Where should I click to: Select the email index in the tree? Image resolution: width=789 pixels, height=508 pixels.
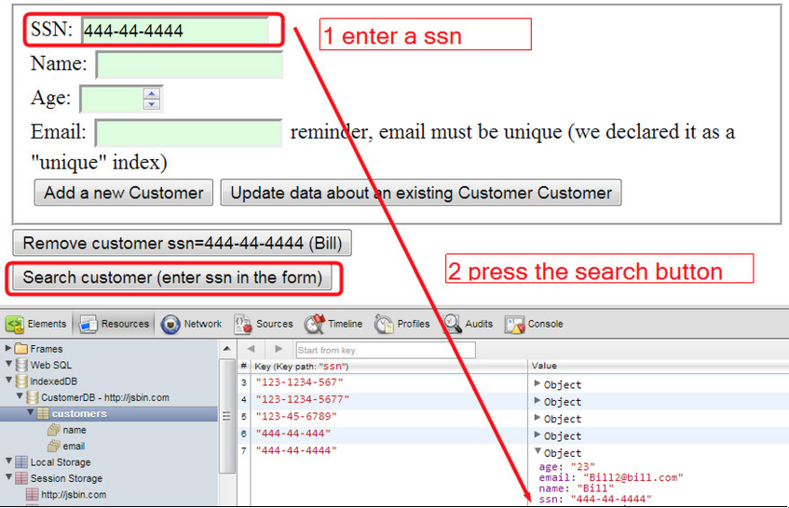pyautogui.click(x=73, y=446)
